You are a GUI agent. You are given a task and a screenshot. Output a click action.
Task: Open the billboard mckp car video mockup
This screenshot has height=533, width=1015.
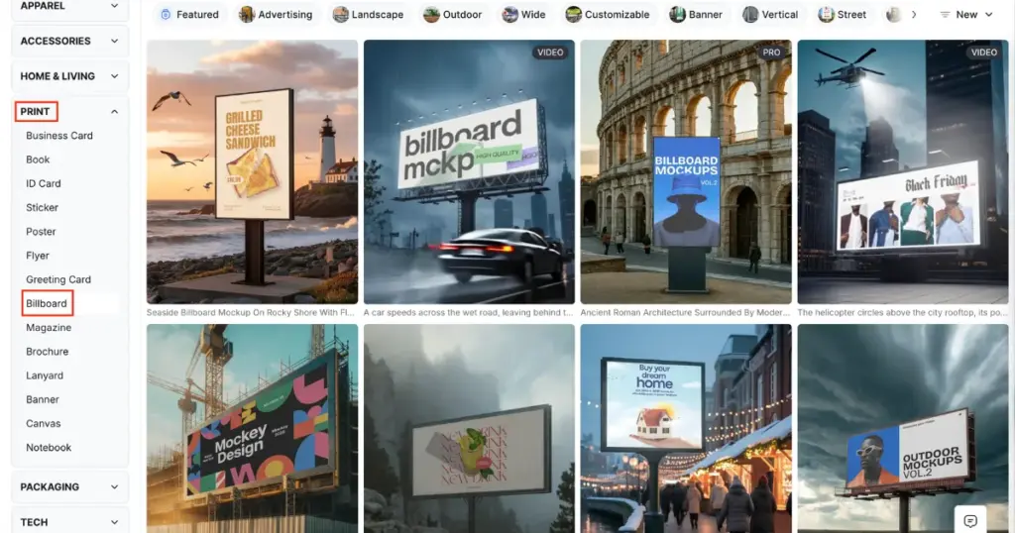(469, 171)
